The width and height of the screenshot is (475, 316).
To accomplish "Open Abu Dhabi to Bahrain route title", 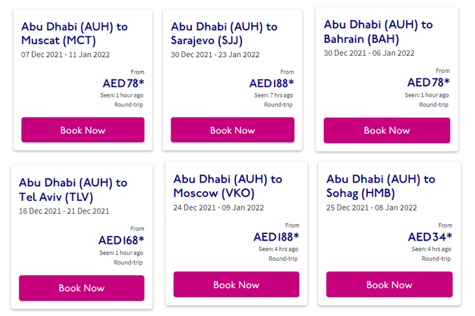I will click(378, 31).
